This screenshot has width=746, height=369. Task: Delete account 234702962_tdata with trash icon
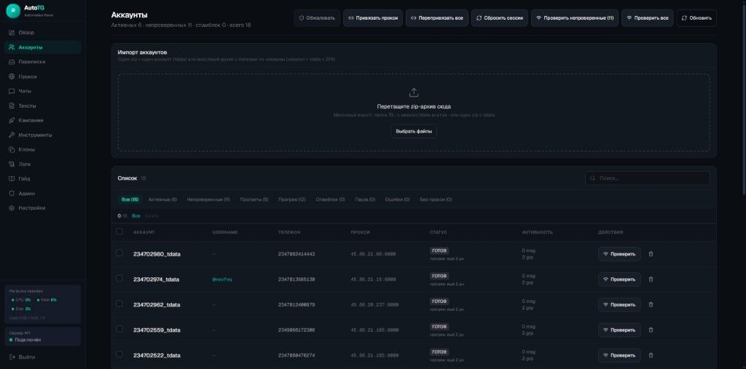tap(651, 305)
